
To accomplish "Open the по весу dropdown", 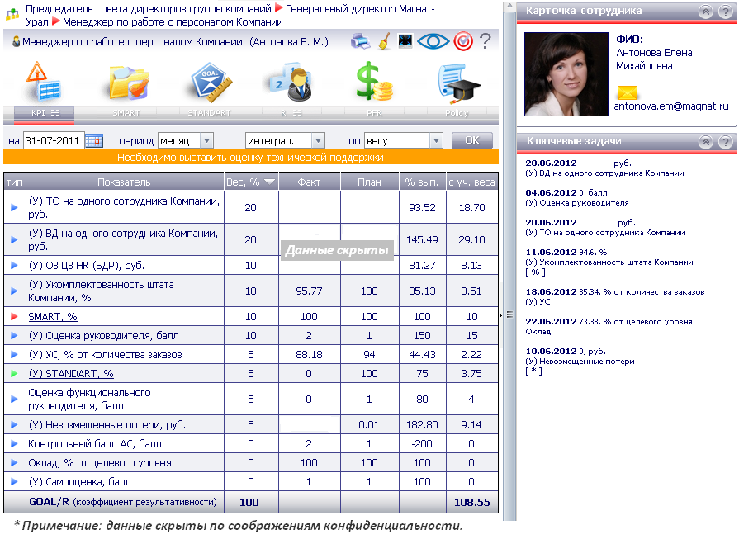I will tap(404, 140).
